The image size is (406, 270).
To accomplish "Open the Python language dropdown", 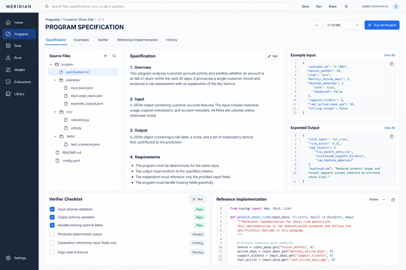I will 377,200.
